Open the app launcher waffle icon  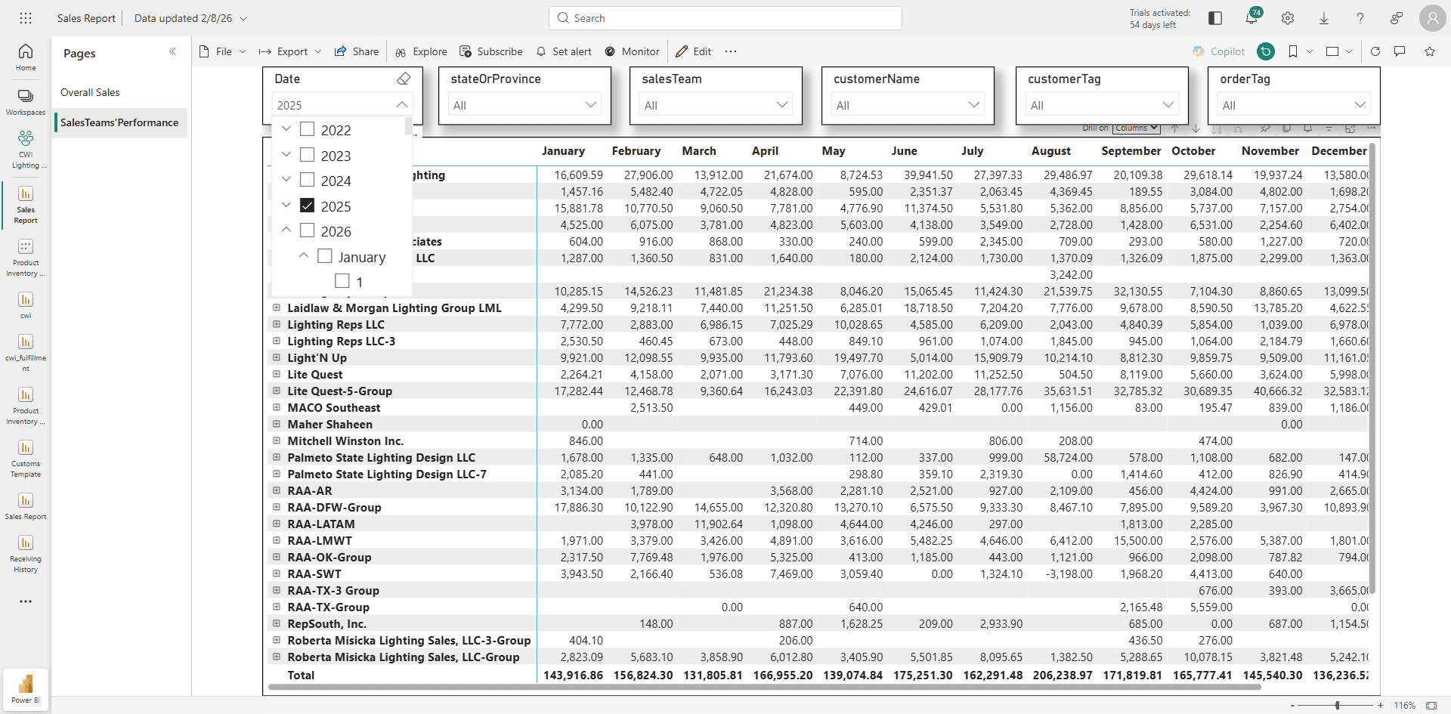26,18
